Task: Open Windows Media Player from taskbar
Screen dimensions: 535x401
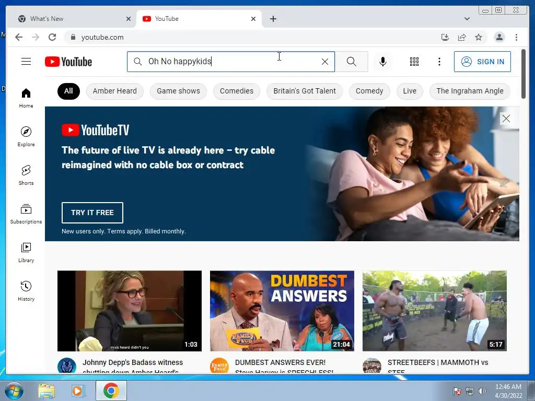Action: pyautogui.click(x=77, y=391)
